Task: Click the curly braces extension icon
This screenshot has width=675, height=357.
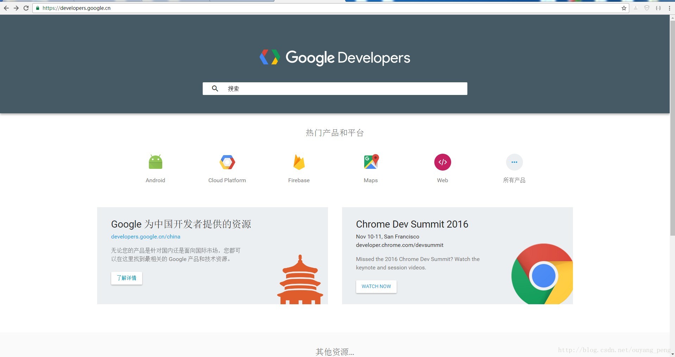Action: pos(658,8)
